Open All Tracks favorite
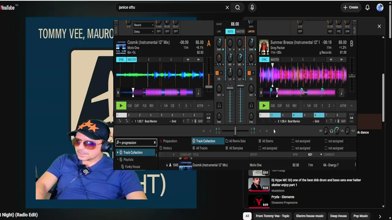This screenshot has width=392, height=220. point(199,148)
